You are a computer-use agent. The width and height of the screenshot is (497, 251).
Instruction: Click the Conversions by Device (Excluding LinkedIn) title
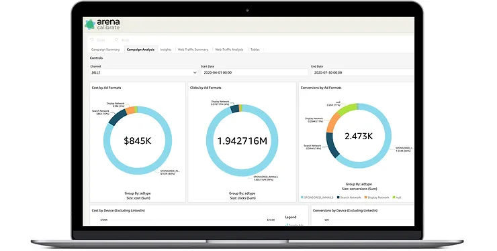[345, 211]
